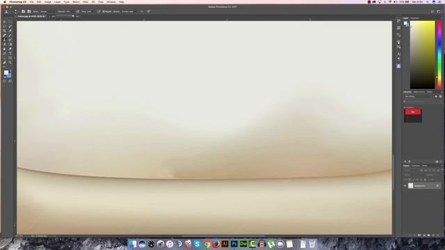
Task: Open Skype from the Dock
Action: tap(197, 244)
